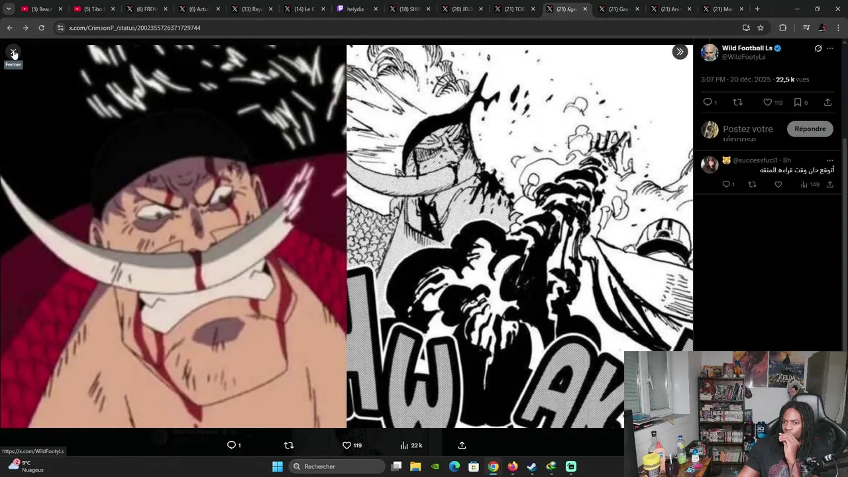
Task: Open Steam from taskbar
Action: [532, 466]
